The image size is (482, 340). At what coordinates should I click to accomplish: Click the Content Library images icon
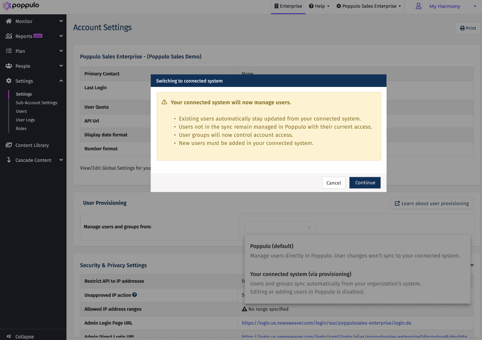[x=9, y=145]
